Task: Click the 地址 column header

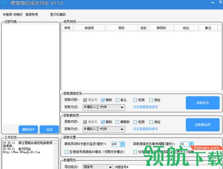Action: coord(186,28)
